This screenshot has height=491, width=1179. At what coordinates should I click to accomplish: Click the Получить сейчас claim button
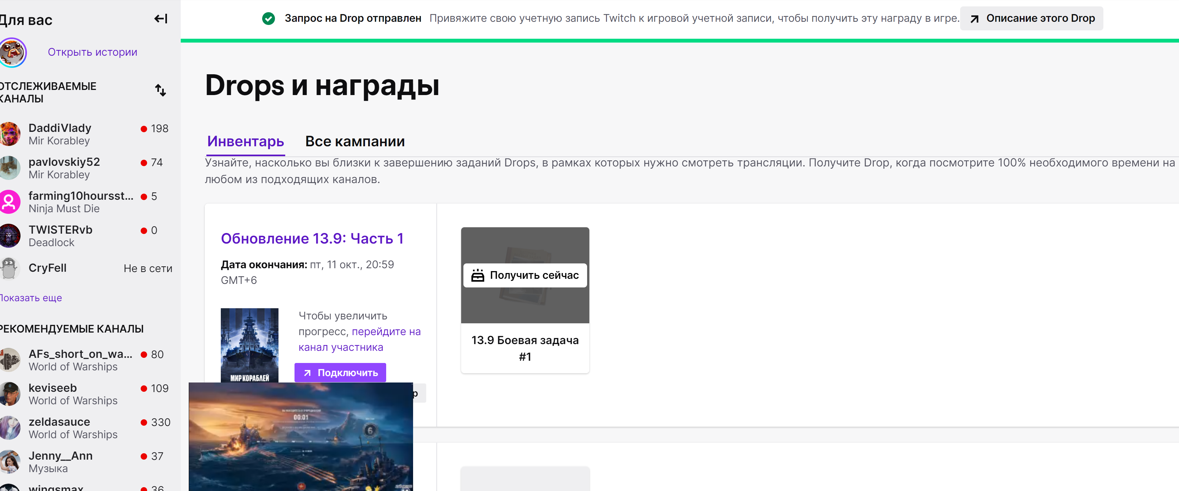(525, 275)
